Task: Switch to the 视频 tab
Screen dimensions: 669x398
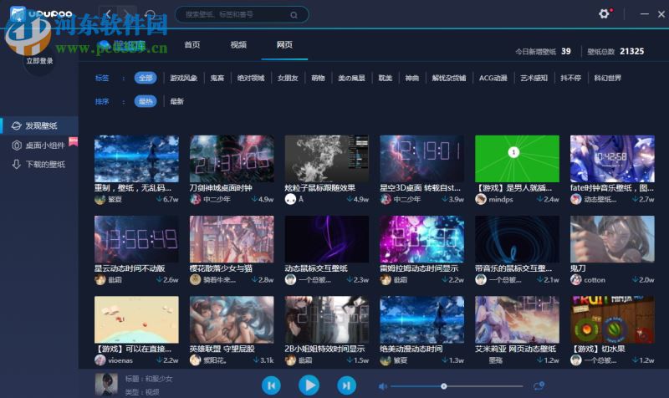Action: coord(238,45)
